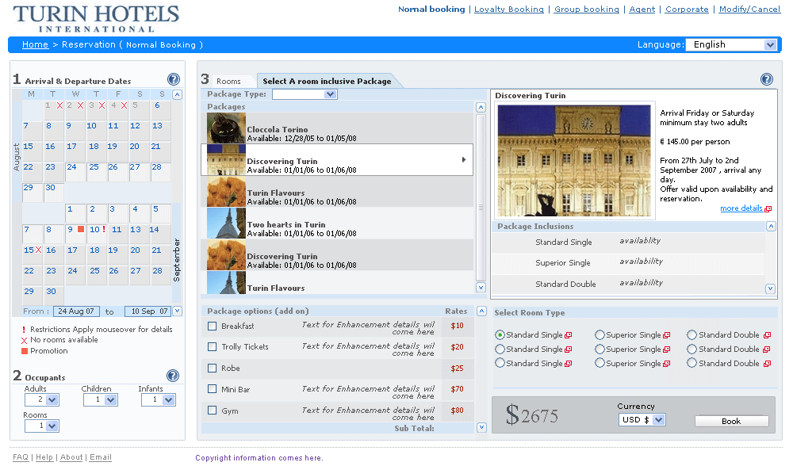Viewport: 793px width, 466px height.
Task: Open Loyalty Booking from top menu
Action: pos(508,10)
